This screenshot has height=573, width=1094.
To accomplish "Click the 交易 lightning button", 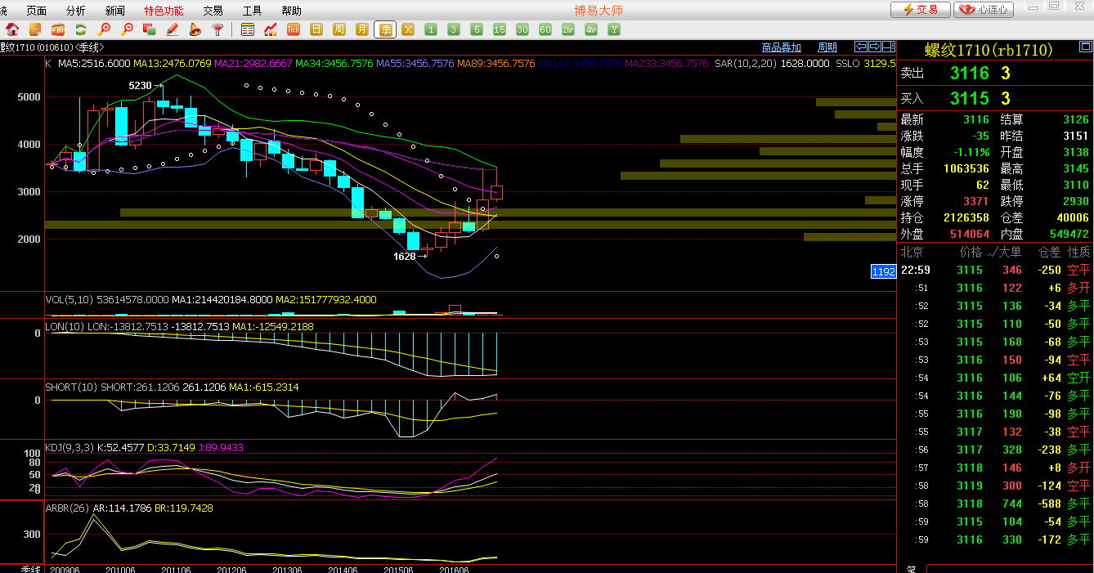I will point(921,10).
